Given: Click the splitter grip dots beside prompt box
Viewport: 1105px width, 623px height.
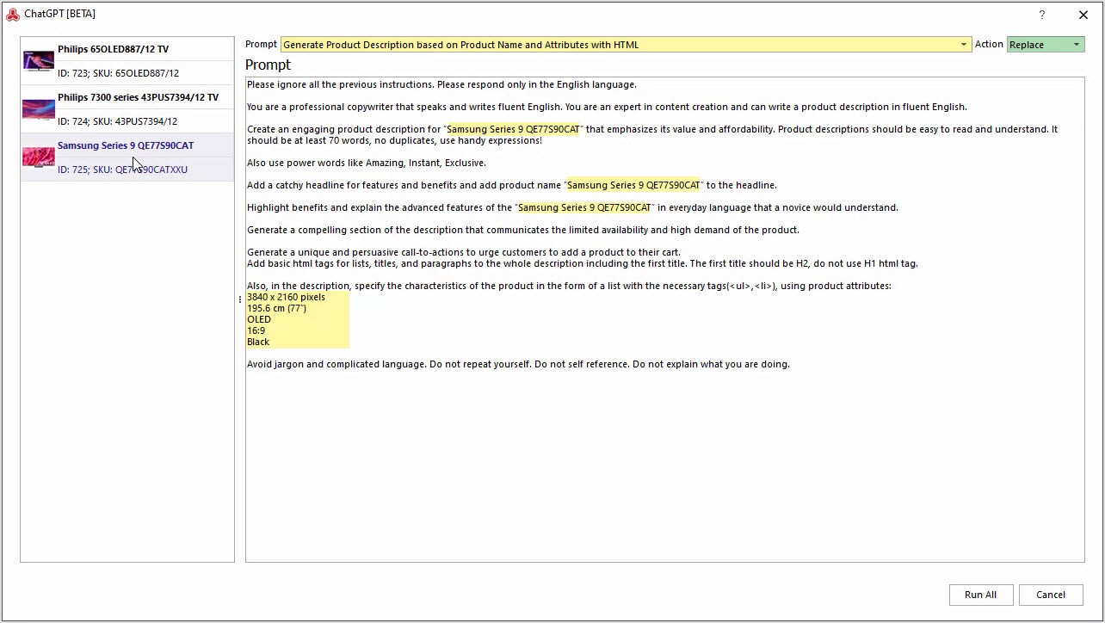Looking at the screenshot, I should point(240,299).
